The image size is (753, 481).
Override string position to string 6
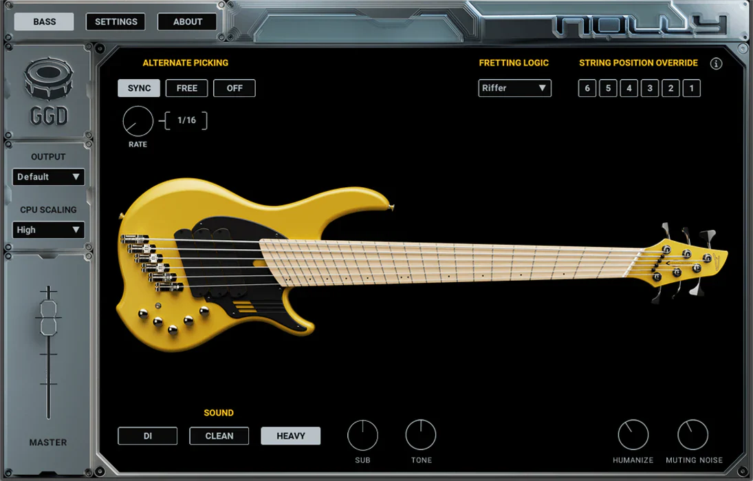(587, 88)
